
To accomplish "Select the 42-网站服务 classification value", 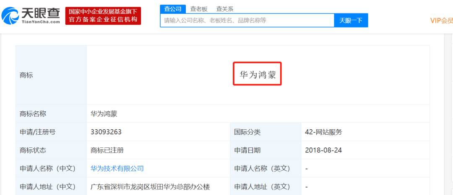I will click(x=323, y=132).
